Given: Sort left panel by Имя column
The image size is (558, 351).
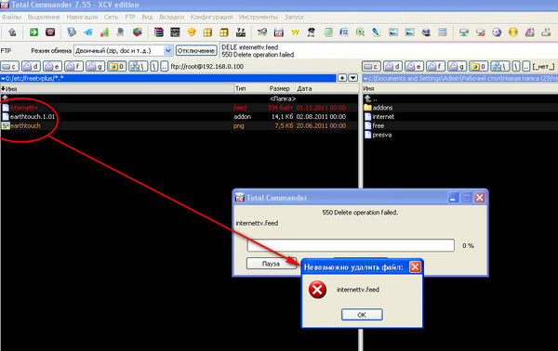Looking at the screenshot, I should point(117,88).
